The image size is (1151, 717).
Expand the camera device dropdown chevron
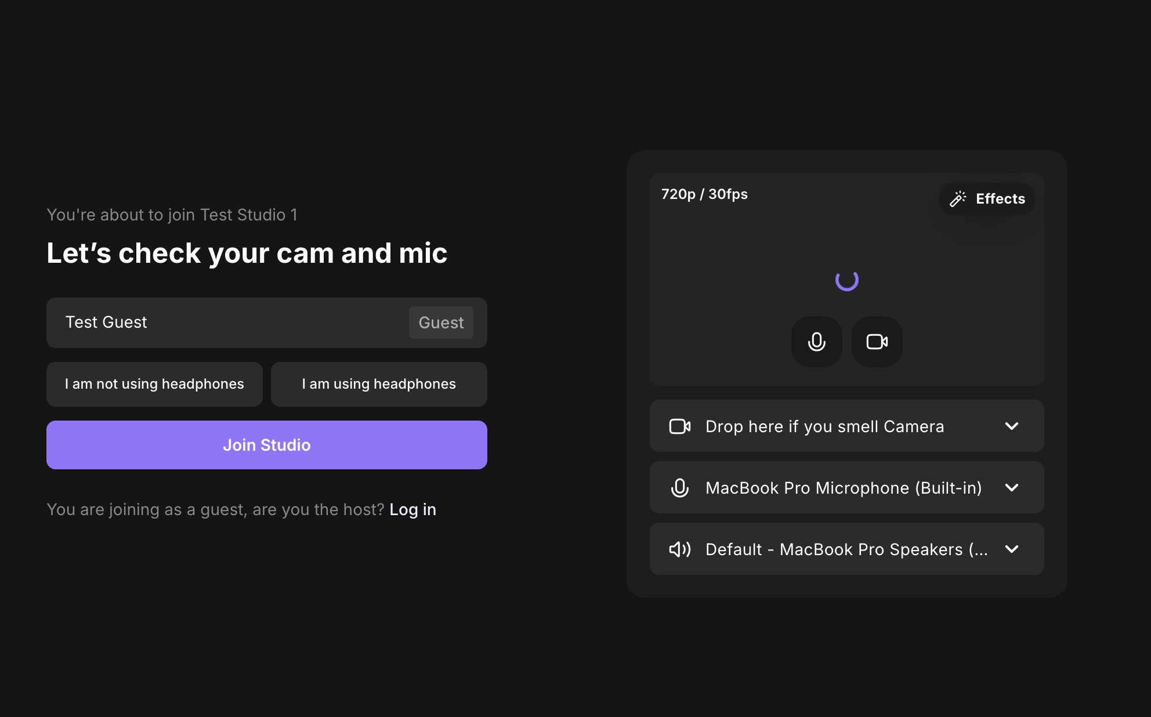coord(1012,426)
